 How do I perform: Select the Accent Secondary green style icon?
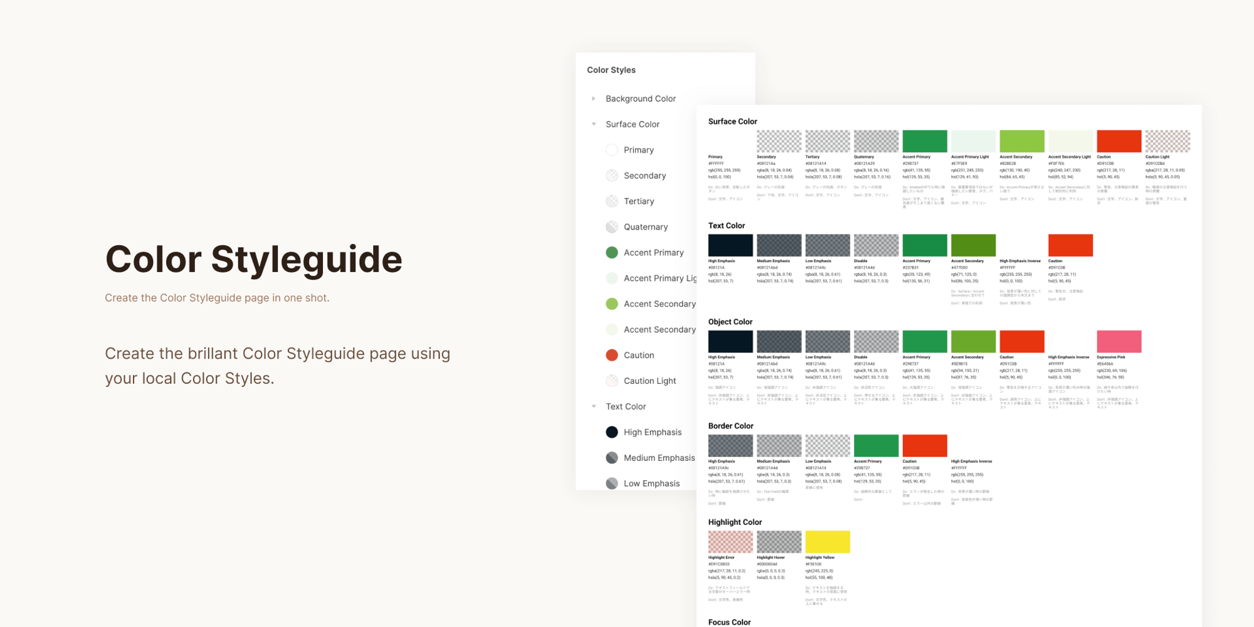[x=611, y=303]
